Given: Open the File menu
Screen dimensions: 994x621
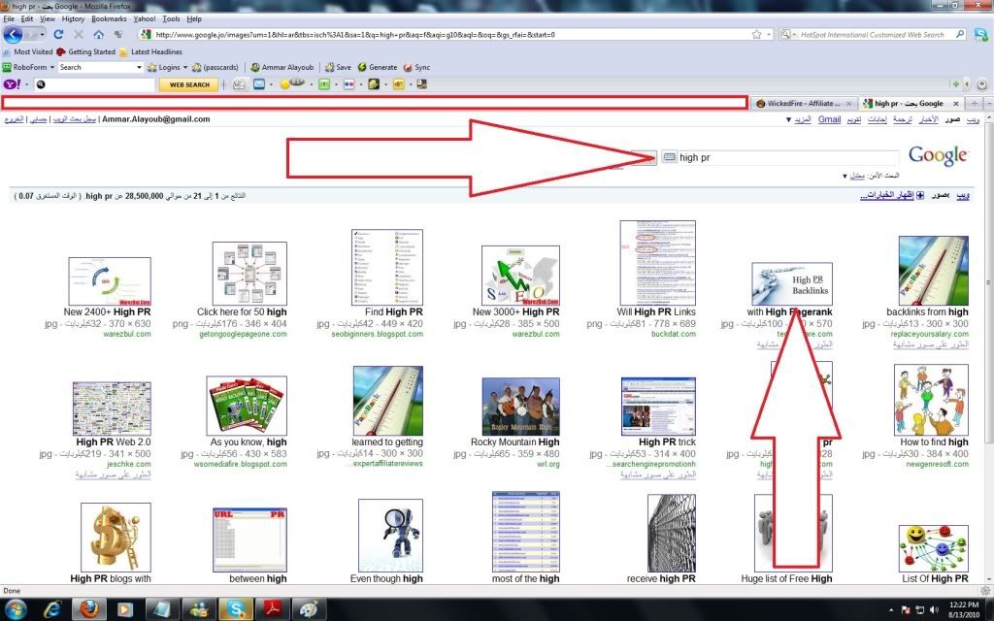Looking at the screenshot, I should pos(8,19).
